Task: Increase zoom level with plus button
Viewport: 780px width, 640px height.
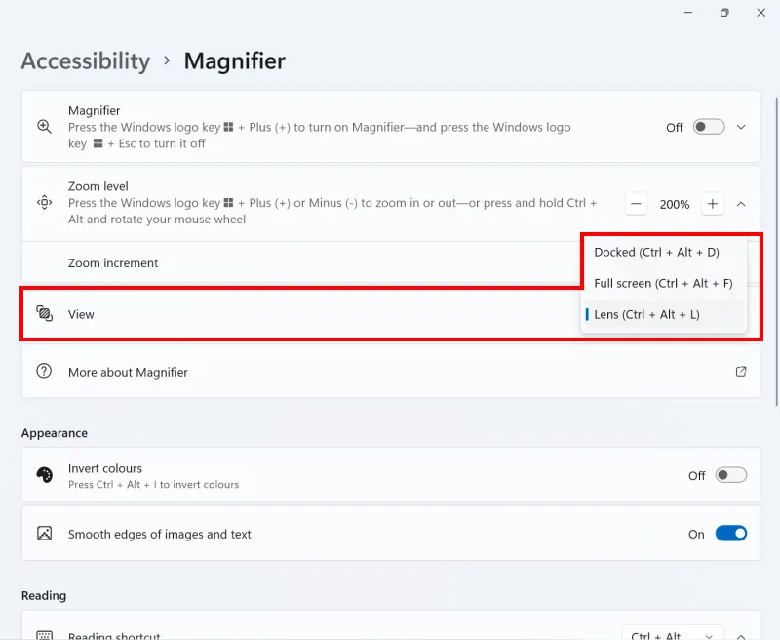Action: coord(713,204)
